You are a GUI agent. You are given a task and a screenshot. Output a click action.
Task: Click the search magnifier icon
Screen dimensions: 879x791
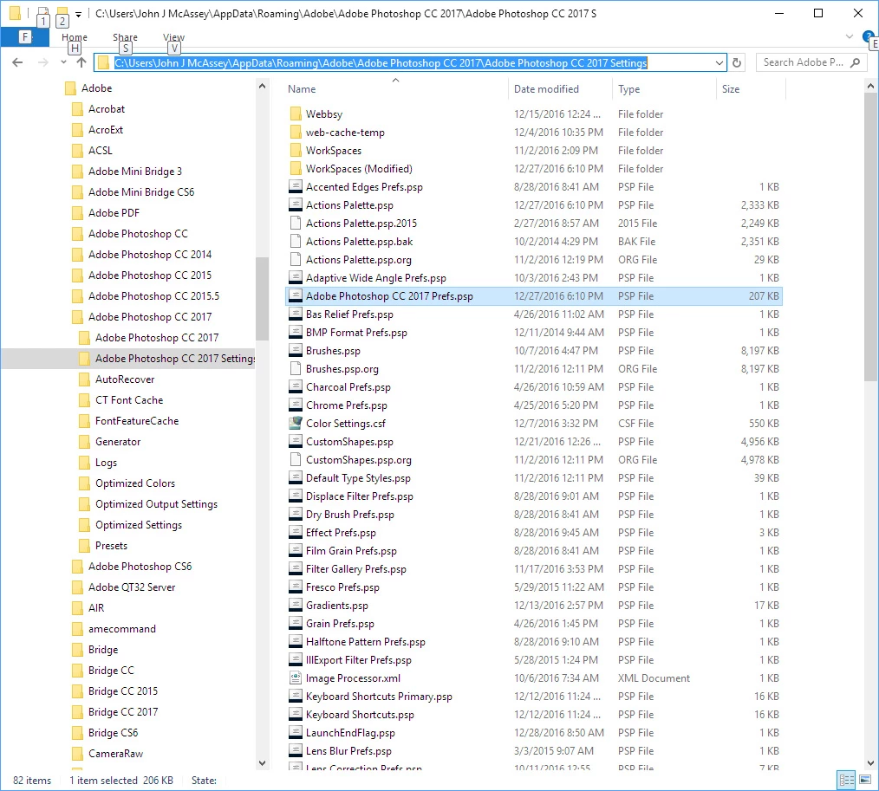[x=855, y=62]
